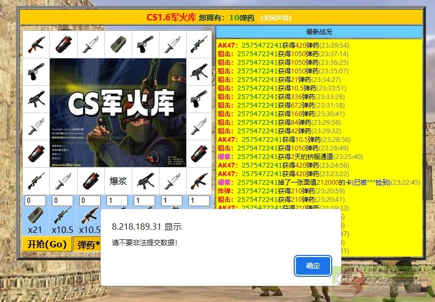
Task: Click the C4 bet icon labeled x21
Action: click(35, 216)
